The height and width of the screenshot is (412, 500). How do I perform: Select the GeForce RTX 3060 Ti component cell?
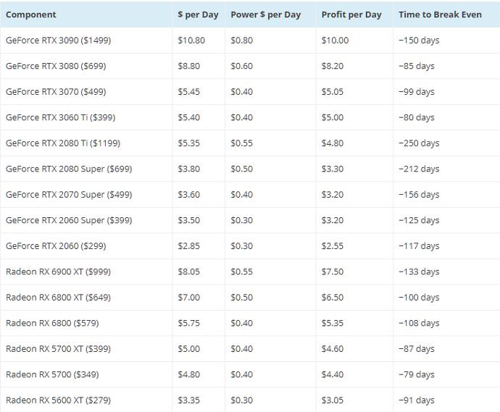pos(60,117)
